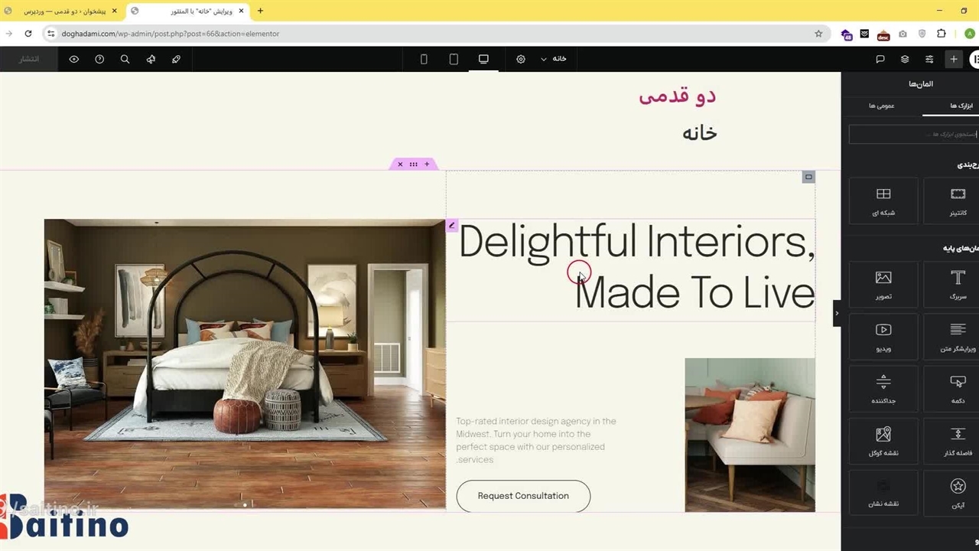This screenshot has height=551, width=979.
Task: Pick the Google Maps widget
Action: point(883,441)
